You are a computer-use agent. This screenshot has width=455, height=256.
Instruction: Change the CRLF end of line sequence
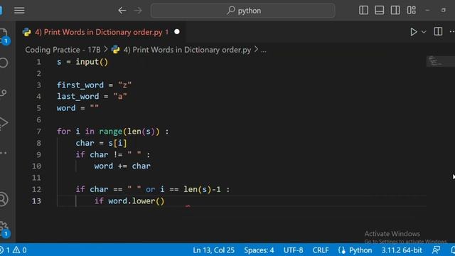[x=321, y=250]
